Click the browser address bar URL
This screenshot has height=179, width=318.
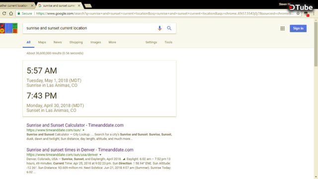point(164,13)
